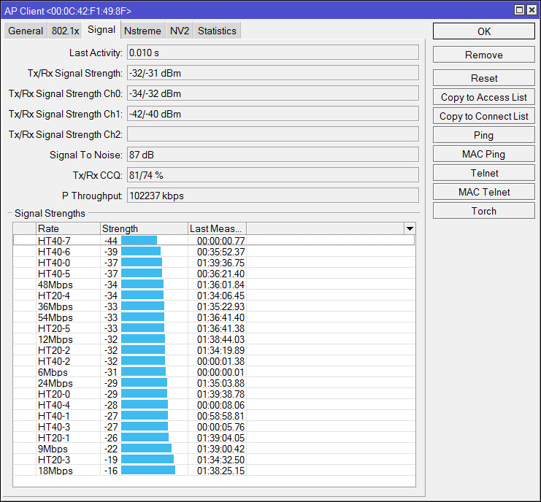541x502 pixels.
Task: Launch Torch for this client
Action: (x=484, y=211)
